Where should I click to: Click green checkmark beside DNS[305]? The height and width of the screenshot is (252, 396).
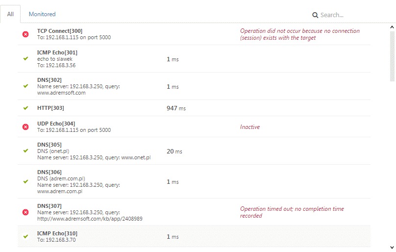[x=26, y=151]
